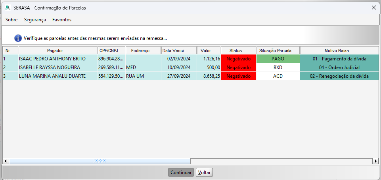The height and width of the screenshot is (180, 381).
Task: Click the Data Venci... column header
Action: coord(179,51)
